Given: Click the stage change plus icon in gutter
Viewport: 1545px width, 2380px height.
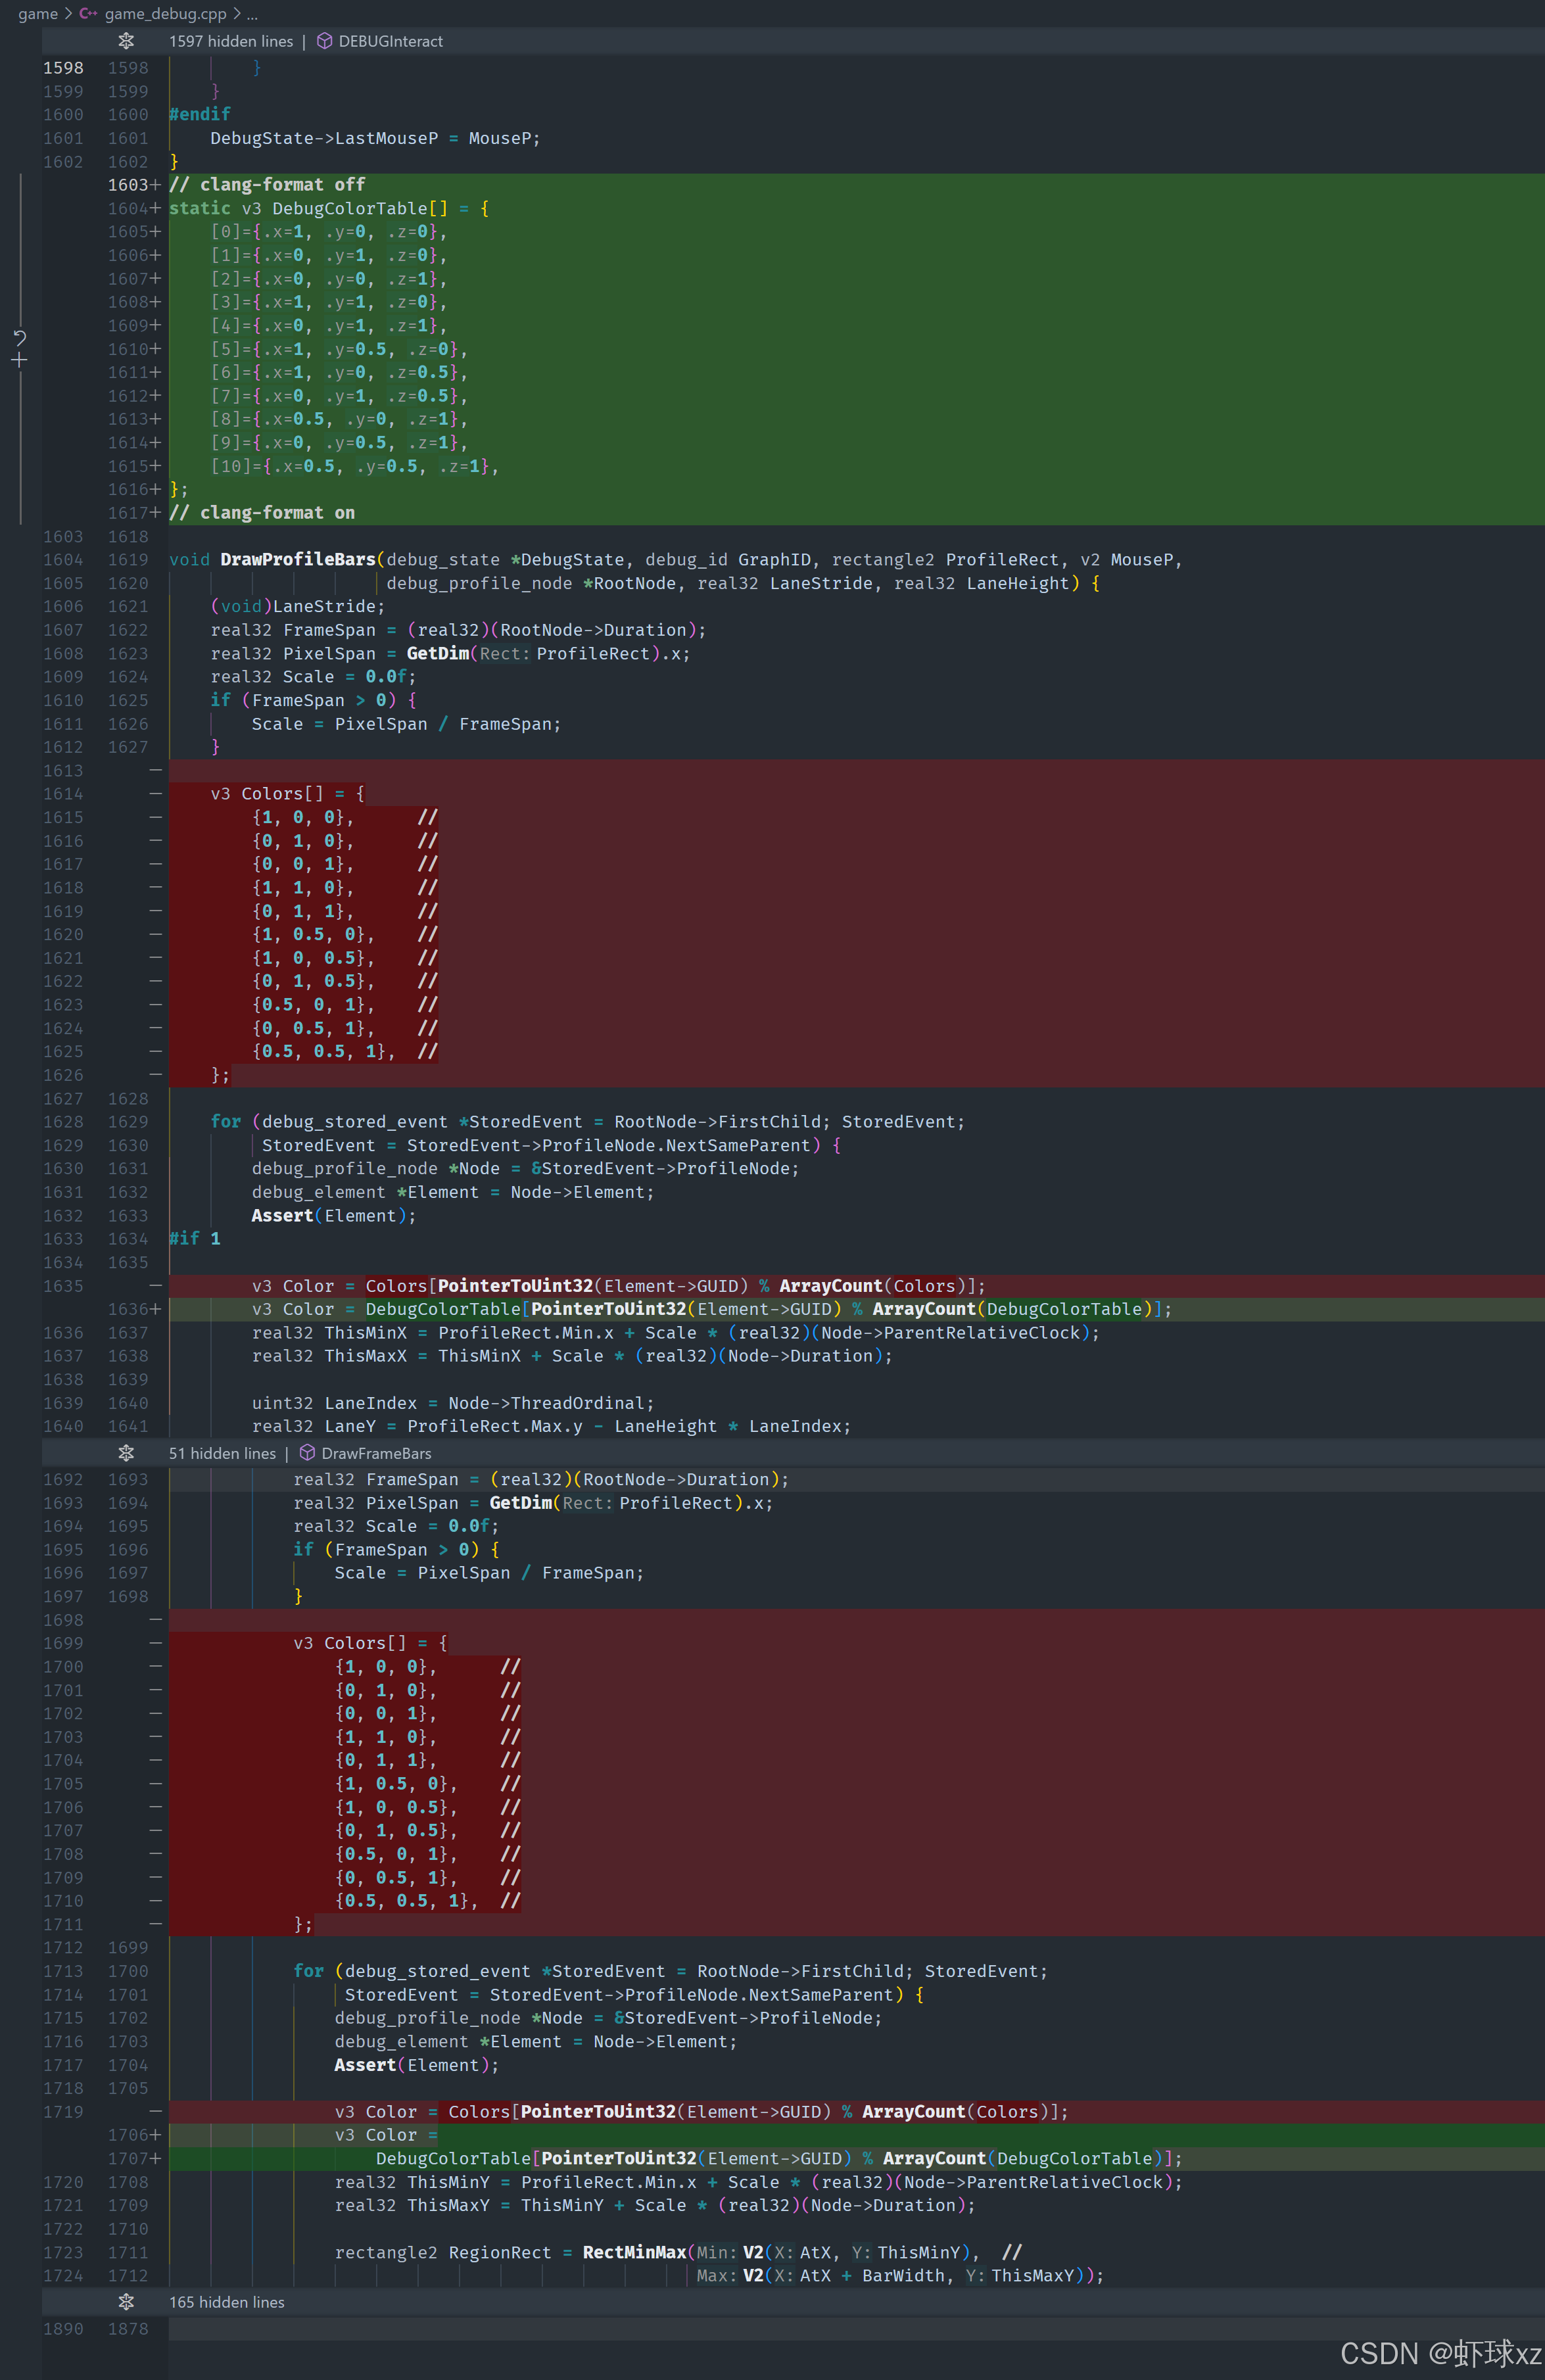Looking at the screenshot, I should [x=20, y=360].
